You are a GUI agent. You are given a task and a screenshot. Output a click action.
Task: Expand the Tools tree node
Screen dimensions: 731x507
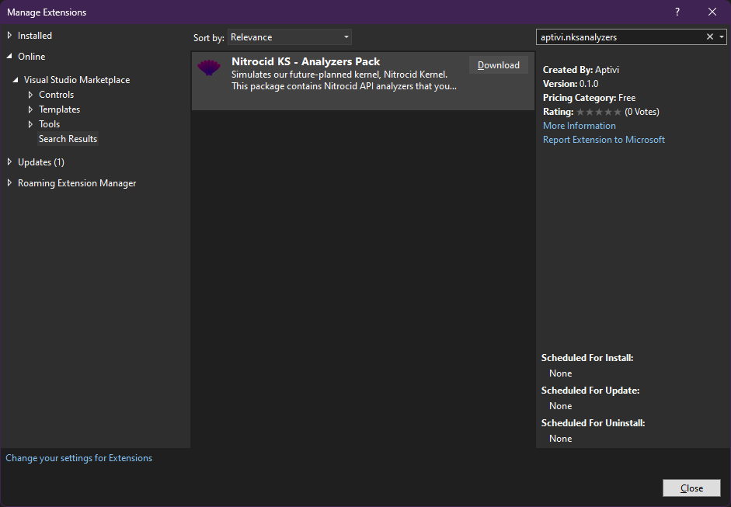point(30,124)
